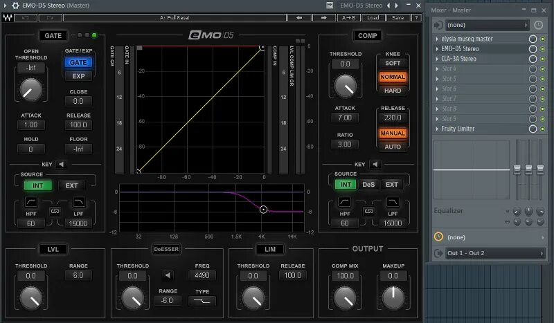Choose SOFT knee for compressor
This screenshot has width=554, height=323.
click(393, 63)
